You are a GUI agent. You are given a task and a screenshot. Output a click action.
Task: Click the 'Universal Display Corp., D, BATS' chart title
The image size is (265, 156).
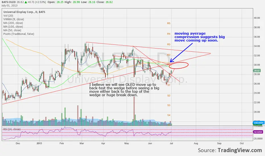tap(24, 12)
